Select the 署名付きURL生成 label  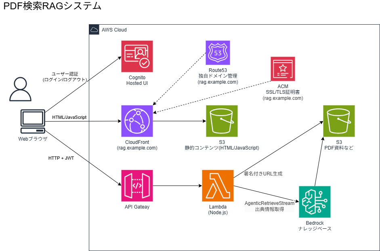263,174
